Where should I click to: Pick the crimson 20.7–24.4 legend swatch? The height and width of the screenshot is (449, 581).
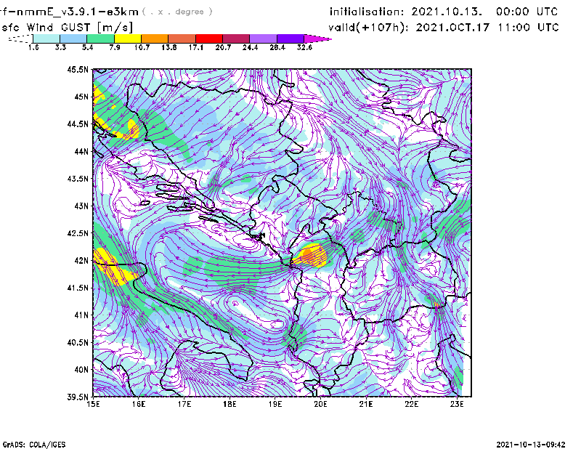(x=236, y=39)
